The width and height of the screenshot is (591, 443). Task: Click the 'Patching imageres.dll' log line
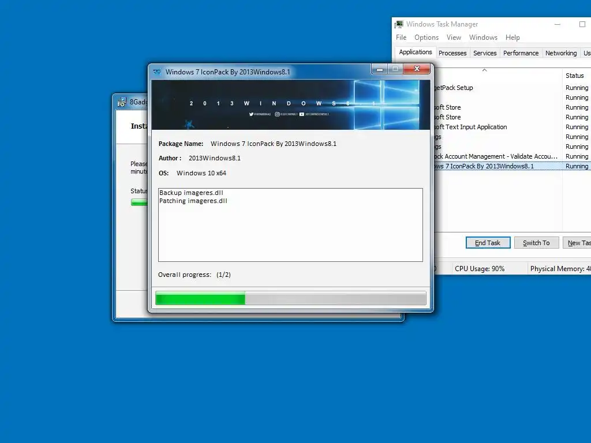click(x=193, y=201)
